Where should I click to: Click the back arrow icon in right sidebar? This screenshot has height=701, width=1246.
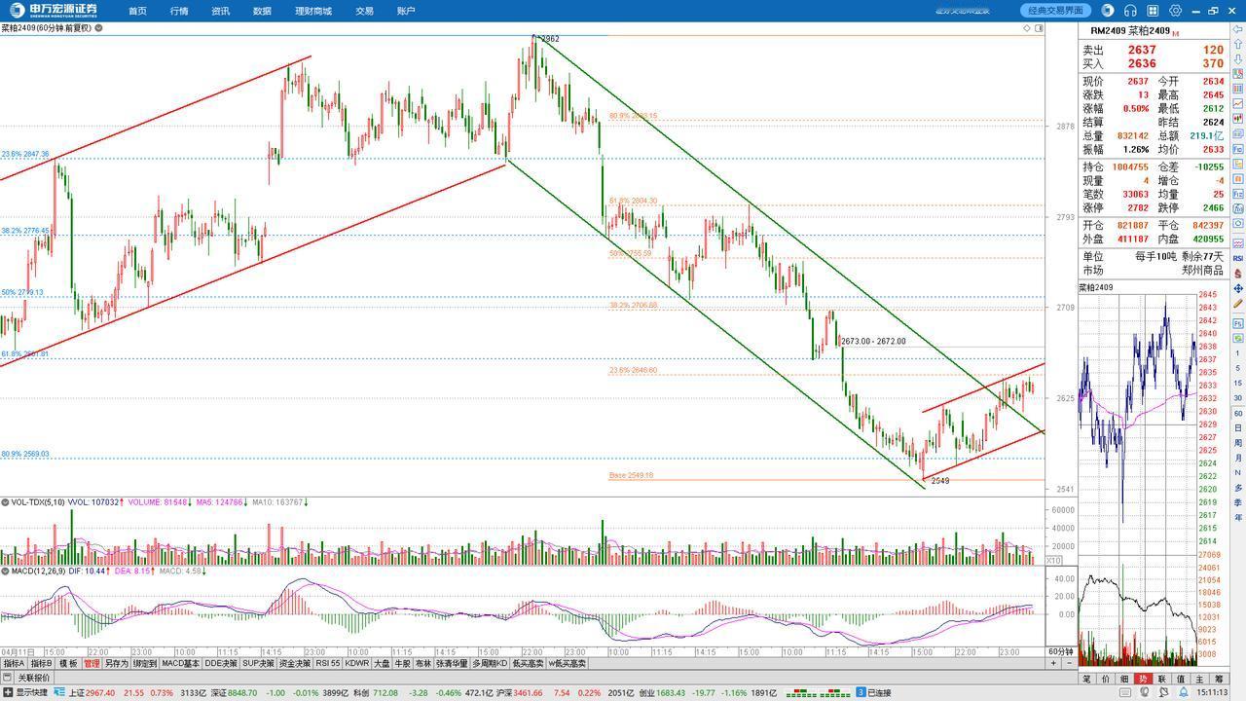pos(1237,29)
